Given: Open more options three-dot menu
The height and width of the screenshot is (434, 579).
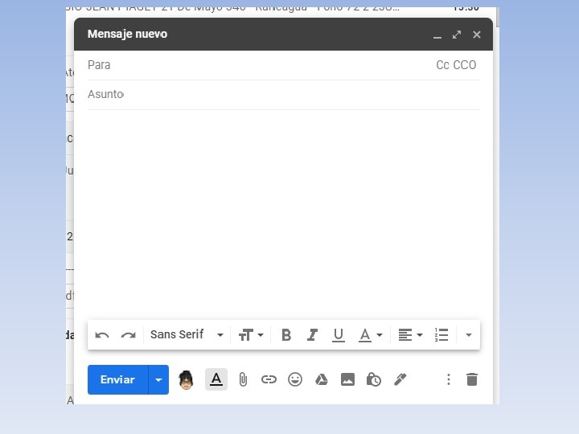Looking at the screenshot, I should (449, 379).
